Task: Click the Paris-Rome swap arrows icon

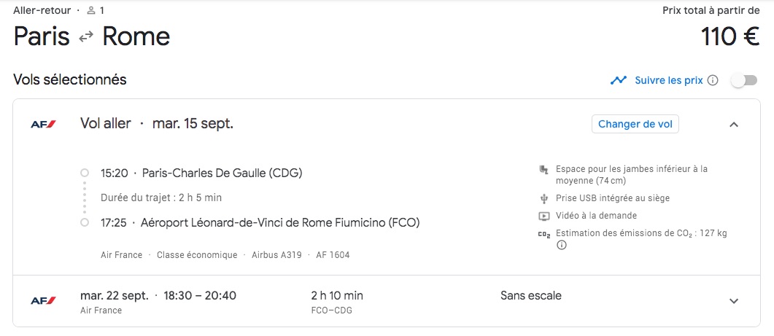Action: coord(86,36)
